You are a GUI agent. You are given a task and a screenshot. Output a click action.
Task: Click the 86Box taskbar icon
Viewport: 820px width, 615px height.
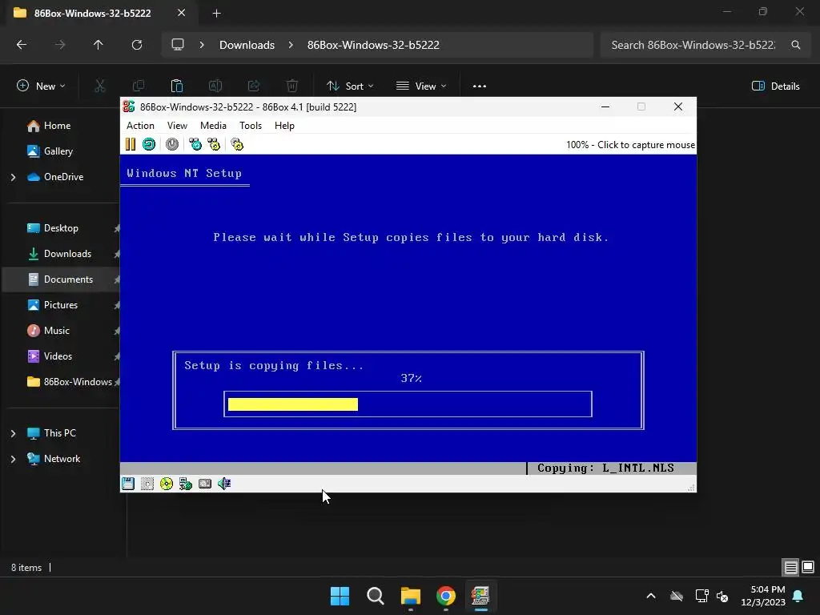(480, 596)
